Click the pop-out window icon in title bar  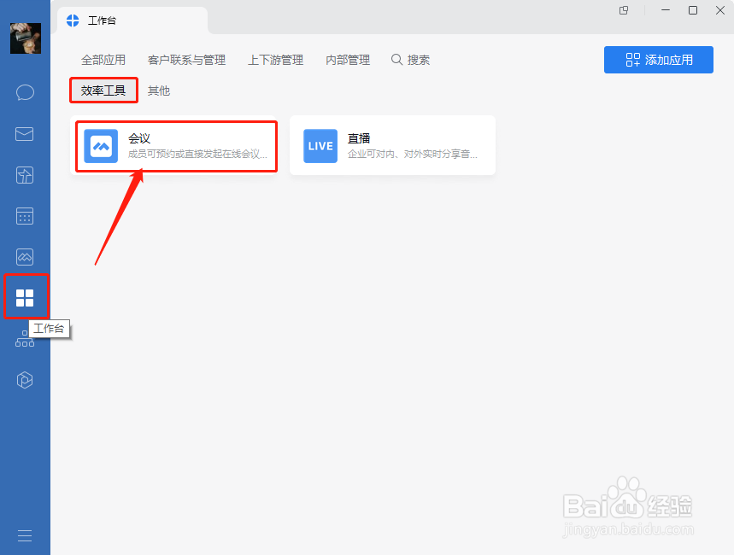(x=624, y=10)
